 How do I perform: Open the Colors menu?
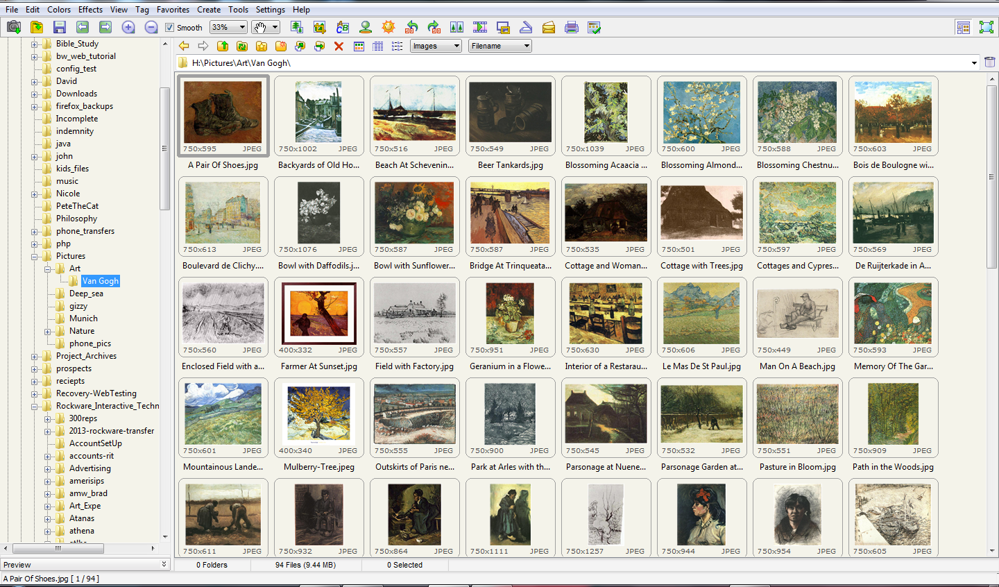click(59, 9)
